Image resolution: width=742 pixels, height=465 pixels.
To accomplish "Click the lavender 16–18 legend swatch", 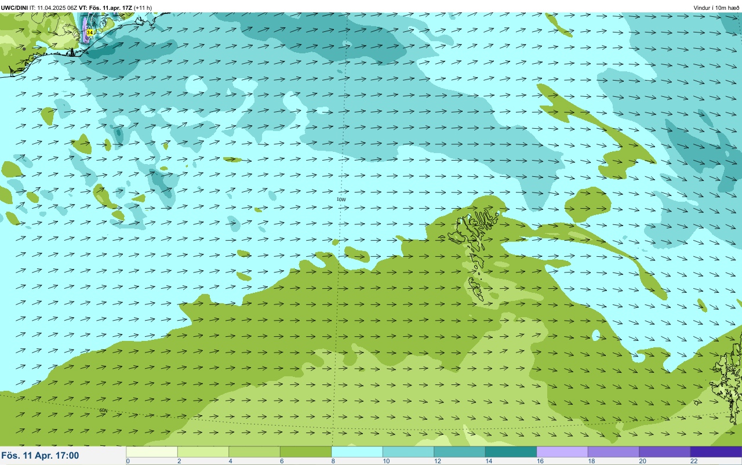I will click(x=562, y=452).
